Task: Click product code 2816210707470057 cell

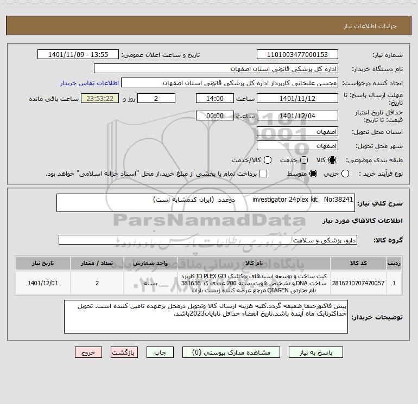Action: click(x=358, y=283)
